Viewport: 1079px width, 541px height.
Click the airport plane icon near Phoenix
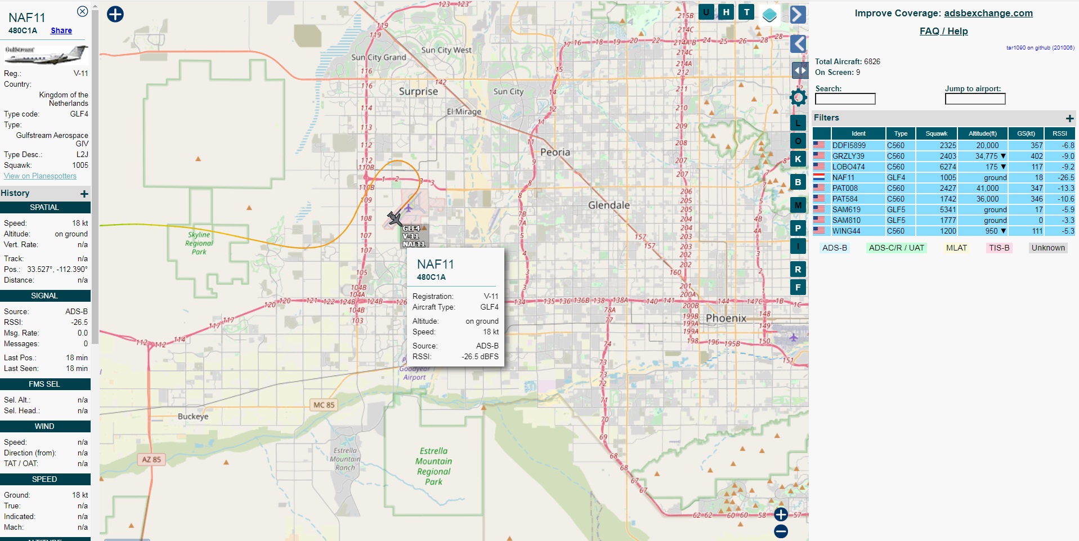pyautogui.click(x=794, y=337)
